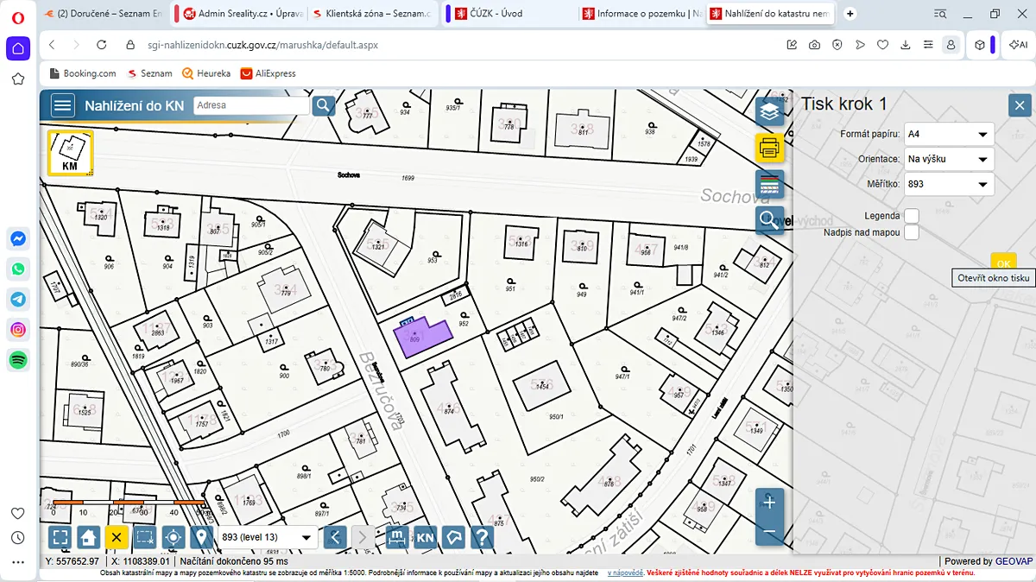Click the KM map type thumbnail
Viewport: 1036px width, 582px height.
[70, 153]
